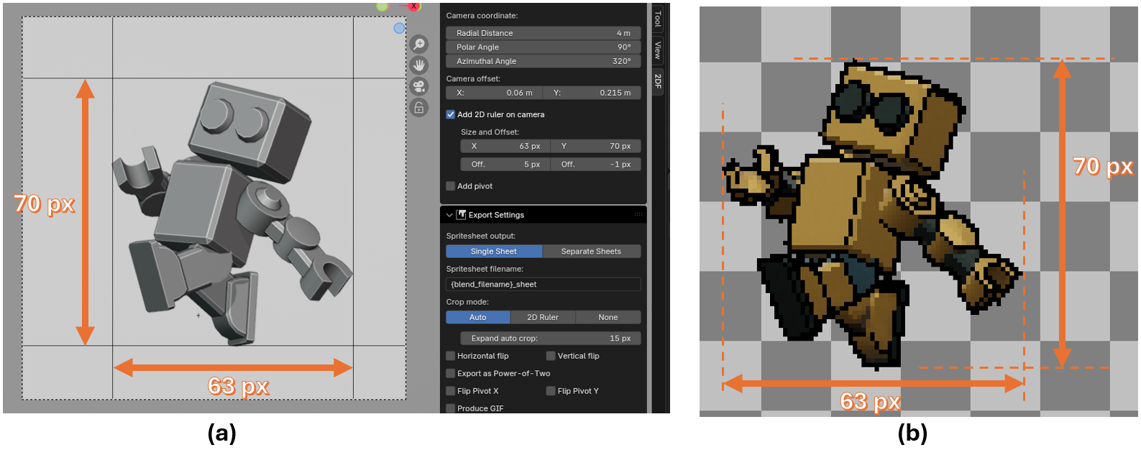Select Single Sheet spritesheet output

pos(494,251)
